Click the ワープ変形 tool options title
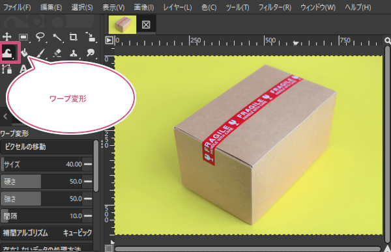This screenshot has height=252, width=391. 14,134
